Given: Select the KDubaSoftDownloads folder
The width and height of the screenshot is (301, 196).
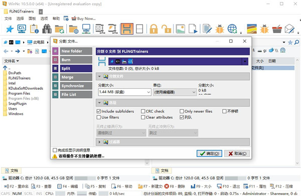Looking at the screenshot, I should 26,88.
